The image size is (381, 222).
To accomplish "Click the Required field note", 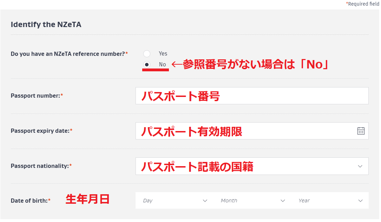I will pos(362,4).
